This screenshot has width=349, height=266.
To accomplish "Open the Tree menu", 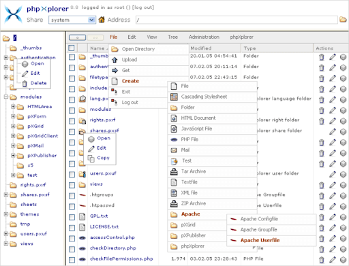I will 172,37.
